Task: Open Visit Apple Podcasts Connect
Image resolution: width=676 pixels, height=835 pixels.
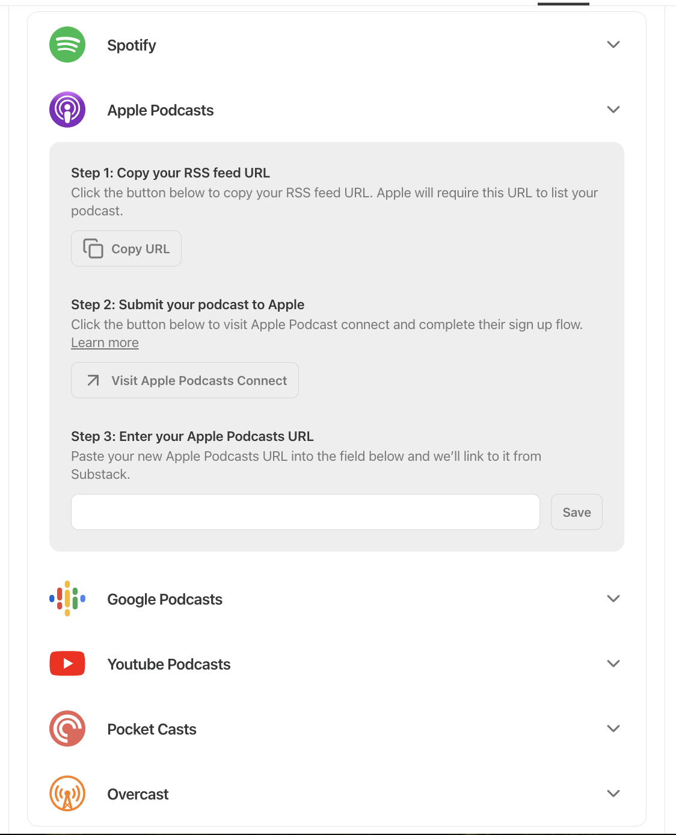Action: (x=185, y=380)
